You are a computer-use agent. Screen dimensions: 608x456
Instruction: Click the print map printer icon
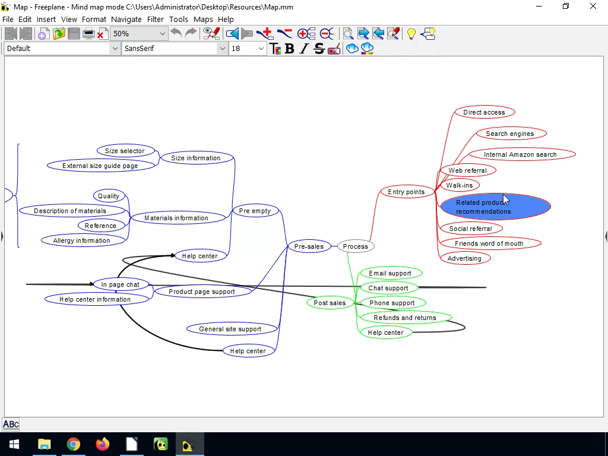click(89, 34)
